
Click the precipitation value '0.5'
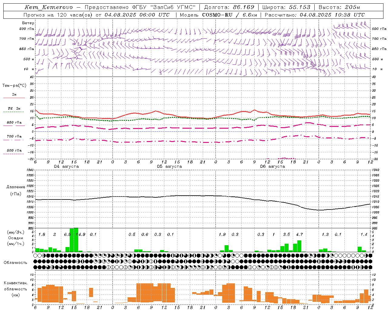[132, 234]
